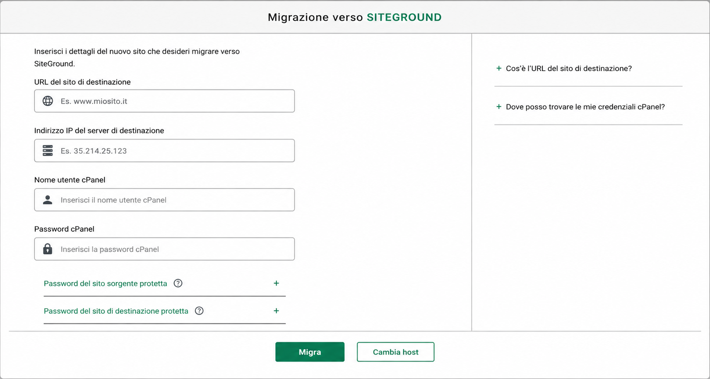The height and width of the screenshot is (379, 710).
Task: Click the server icon in IP address field
Action: click(48, 150)
